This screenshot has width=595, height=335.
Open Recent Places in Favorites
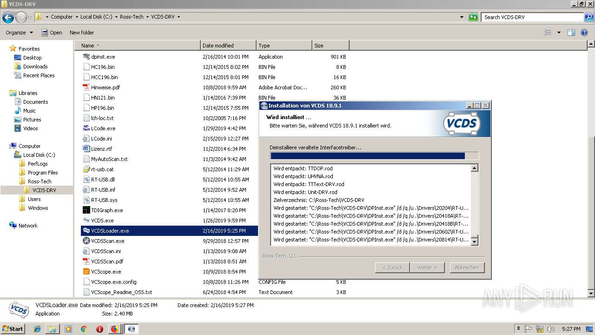pyautogui.click(x=39, y=75)
